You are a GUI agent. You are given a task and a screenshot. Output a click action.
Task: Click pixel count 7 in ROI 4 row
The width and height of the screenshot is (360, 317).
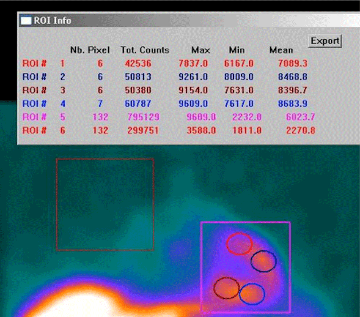pos(100,104)
